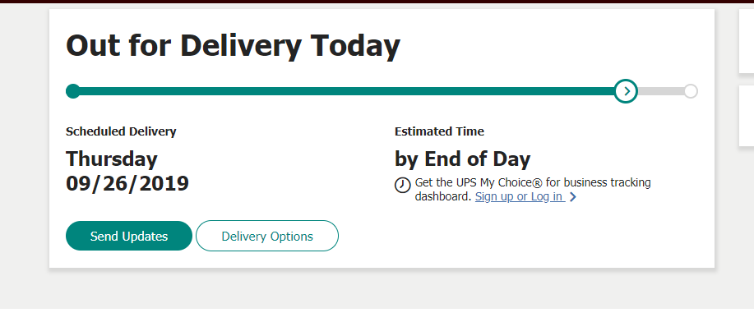754x322 pixels.
Task: Select the current-status chevron marker on progress bar
Action: [626, 91]
